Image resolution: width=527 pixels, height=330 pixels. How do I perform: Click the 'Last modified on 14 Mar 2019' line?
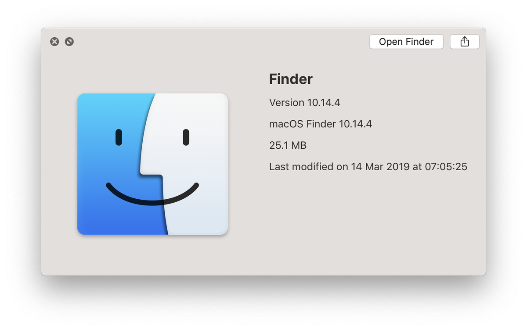point(368,167)
